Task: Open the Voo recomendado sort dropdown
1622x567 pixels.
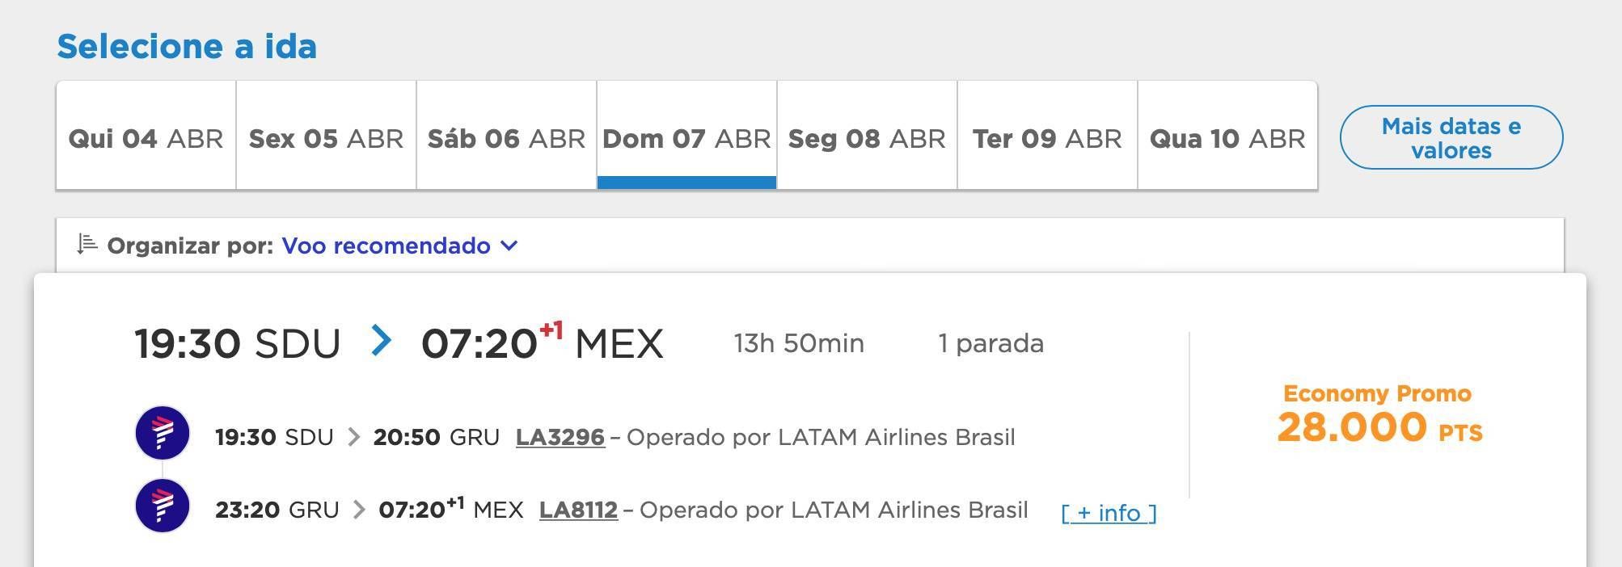Action: click(x=386, y=246)
